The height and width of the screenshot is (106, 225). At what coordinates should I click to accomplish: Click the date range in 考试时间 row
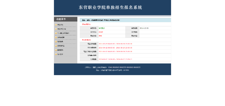[x=115, y=59]
